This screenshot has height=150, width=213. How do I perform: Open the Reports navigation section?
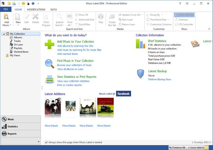[x=21, y=134]
